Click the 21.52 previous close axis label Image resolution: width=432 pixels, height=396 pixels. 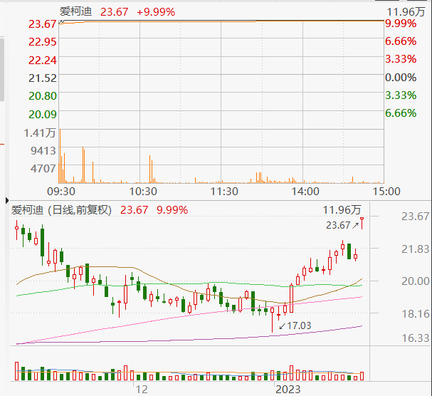pyautogui.click(x=43, y=78)
